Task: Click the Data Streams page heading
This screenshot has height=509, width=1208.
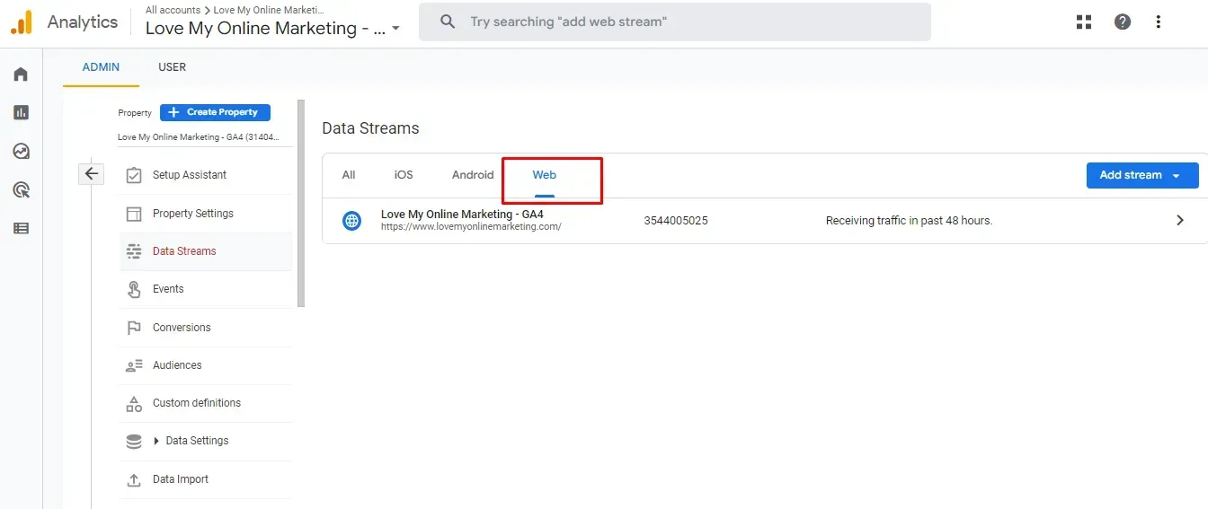Action: pyautogui.click(x=370, y=128)
